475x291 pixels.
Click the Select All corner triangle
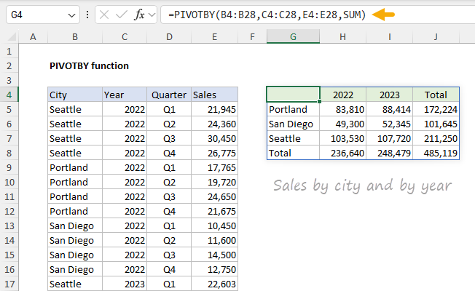click(x=12, y=37)
